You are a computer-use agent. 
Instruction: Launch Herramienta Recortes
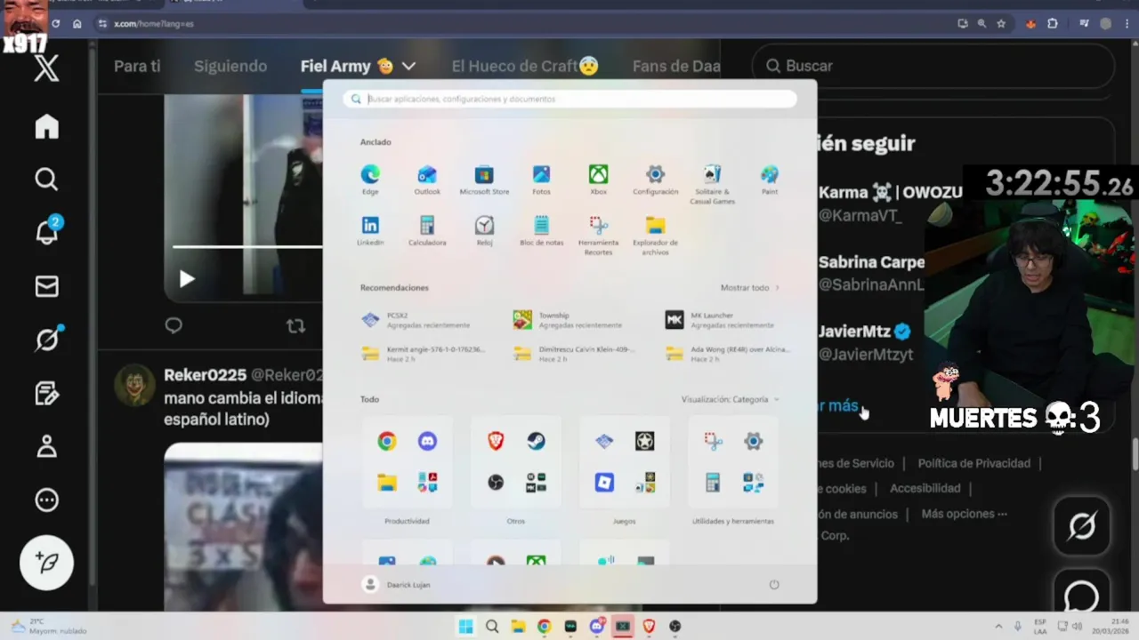598,236
